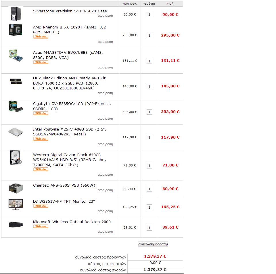Click the Intel SSD product image

(16, 132)
